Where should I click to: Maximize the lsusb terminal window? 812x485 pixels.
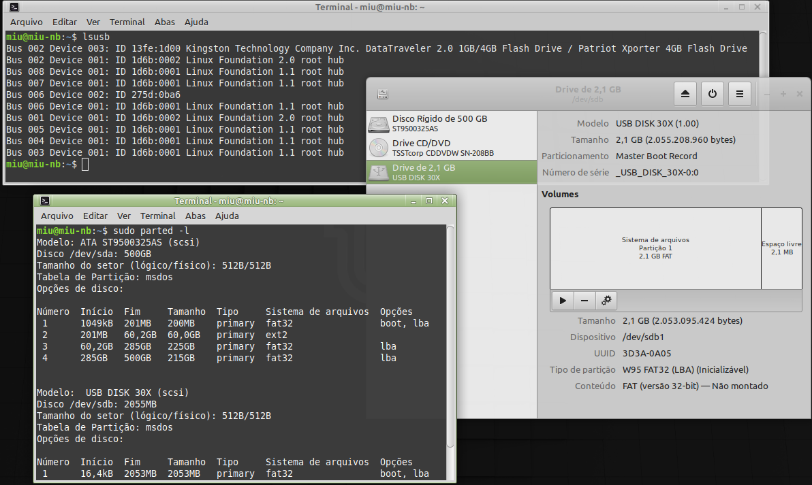tap(742, 7)
